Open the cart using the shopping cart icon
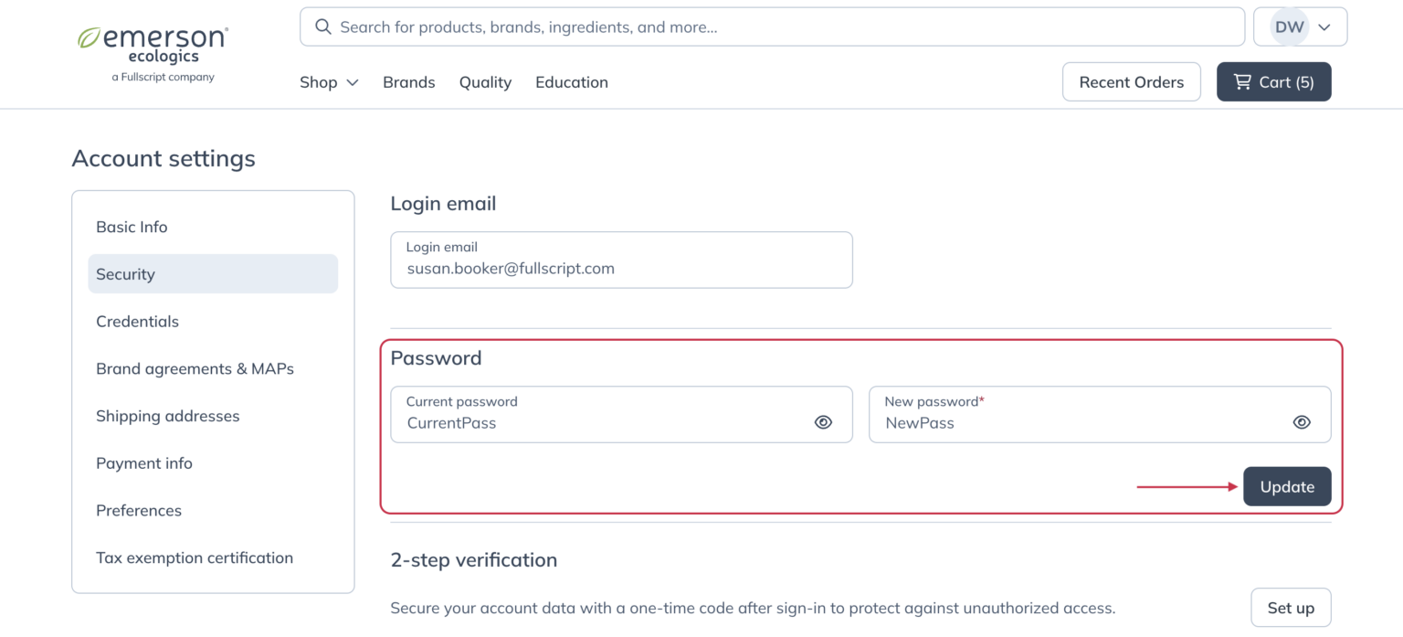Screen dimensions: 1403x637 pos(1242,81)
